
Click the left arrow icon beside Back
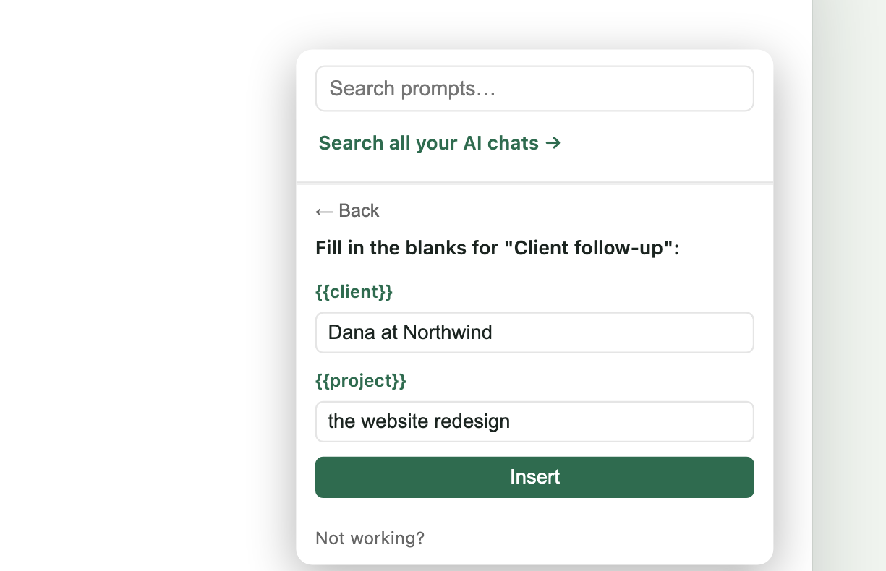(324, 211)
